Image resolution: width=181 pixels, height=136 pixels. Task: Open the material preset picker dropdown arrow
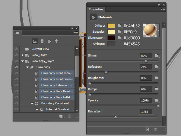(158, 30)
